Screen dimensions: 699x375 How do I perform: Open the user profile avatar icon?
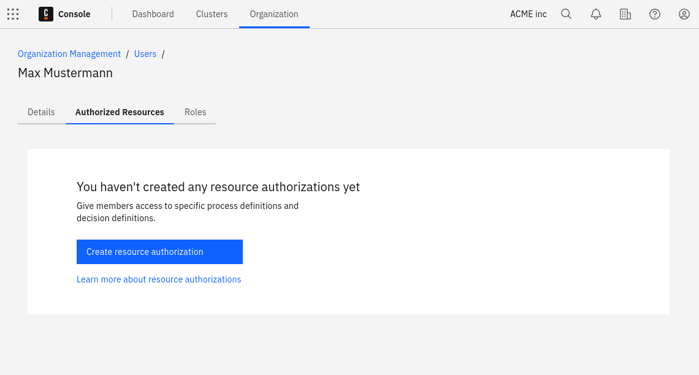pyautogui.click(x=684, y=14)
